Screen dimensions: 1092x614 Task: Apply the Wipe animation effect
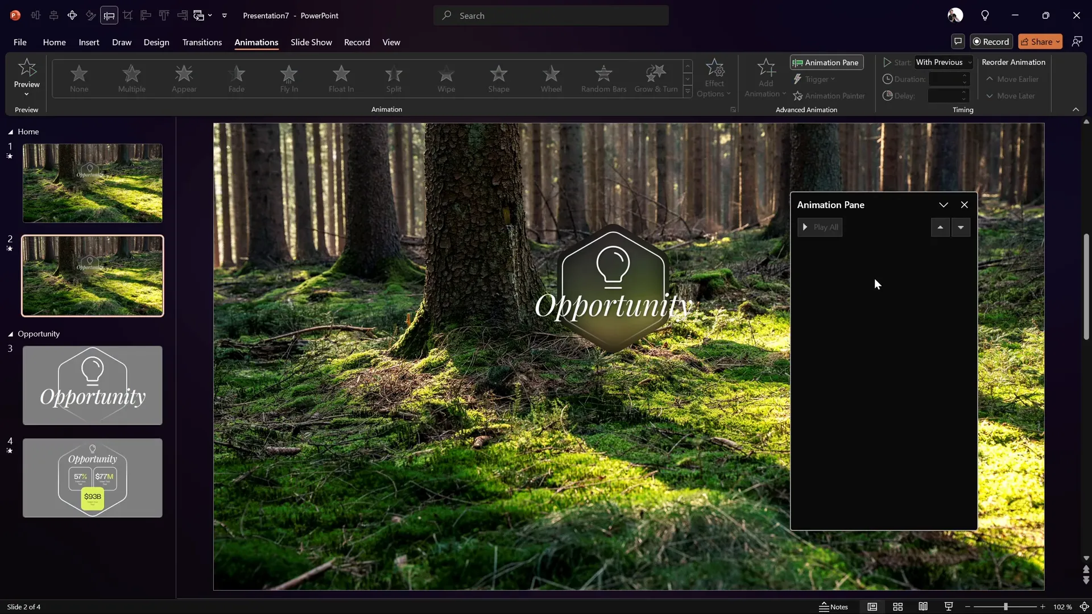pyautogui.click(x=446, y=78)
